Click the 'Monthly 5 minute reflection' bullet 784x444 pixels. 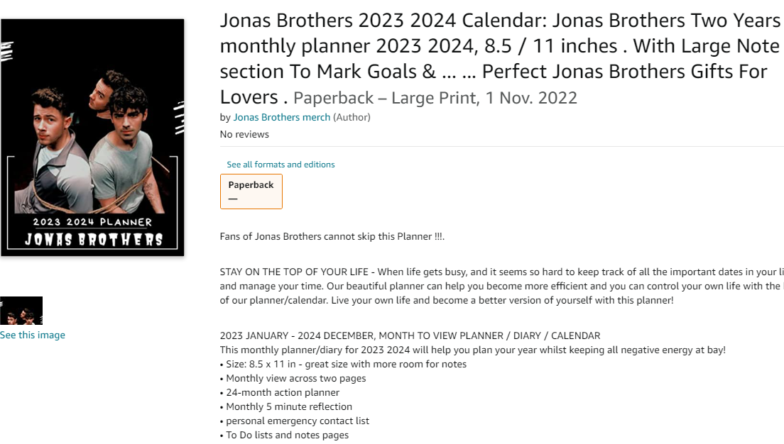coord(288,406)
